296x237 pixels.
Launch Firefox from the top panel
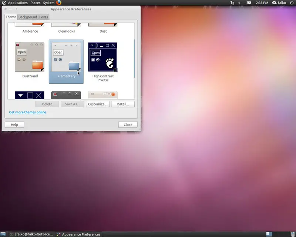pyautogui.click(x=59, y=3)
